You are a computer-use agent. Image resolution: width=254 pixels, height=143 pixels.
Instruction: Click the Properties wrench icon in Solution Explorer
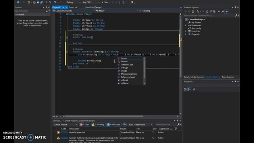point(223,12)
